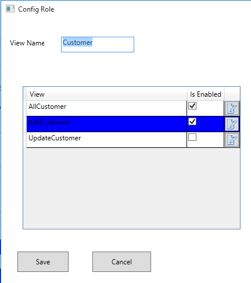Click the View column header

tap(107, 94)
